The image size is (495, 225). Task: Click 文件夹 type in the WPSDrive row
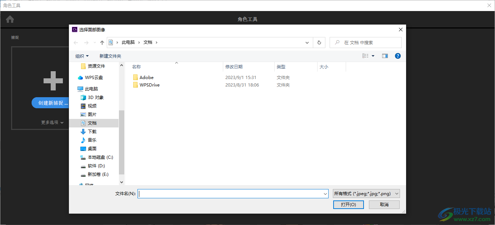283,85
